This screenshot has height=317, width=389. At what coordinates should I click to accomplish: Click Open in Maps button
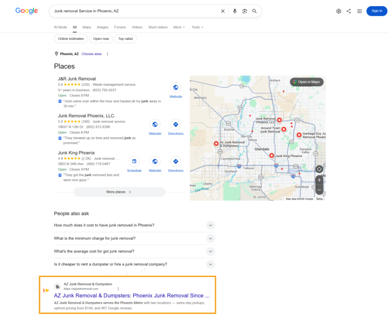[306, 82]
